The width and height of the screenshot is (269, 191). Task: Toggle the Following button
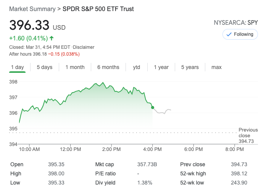[x=240, y=34]
